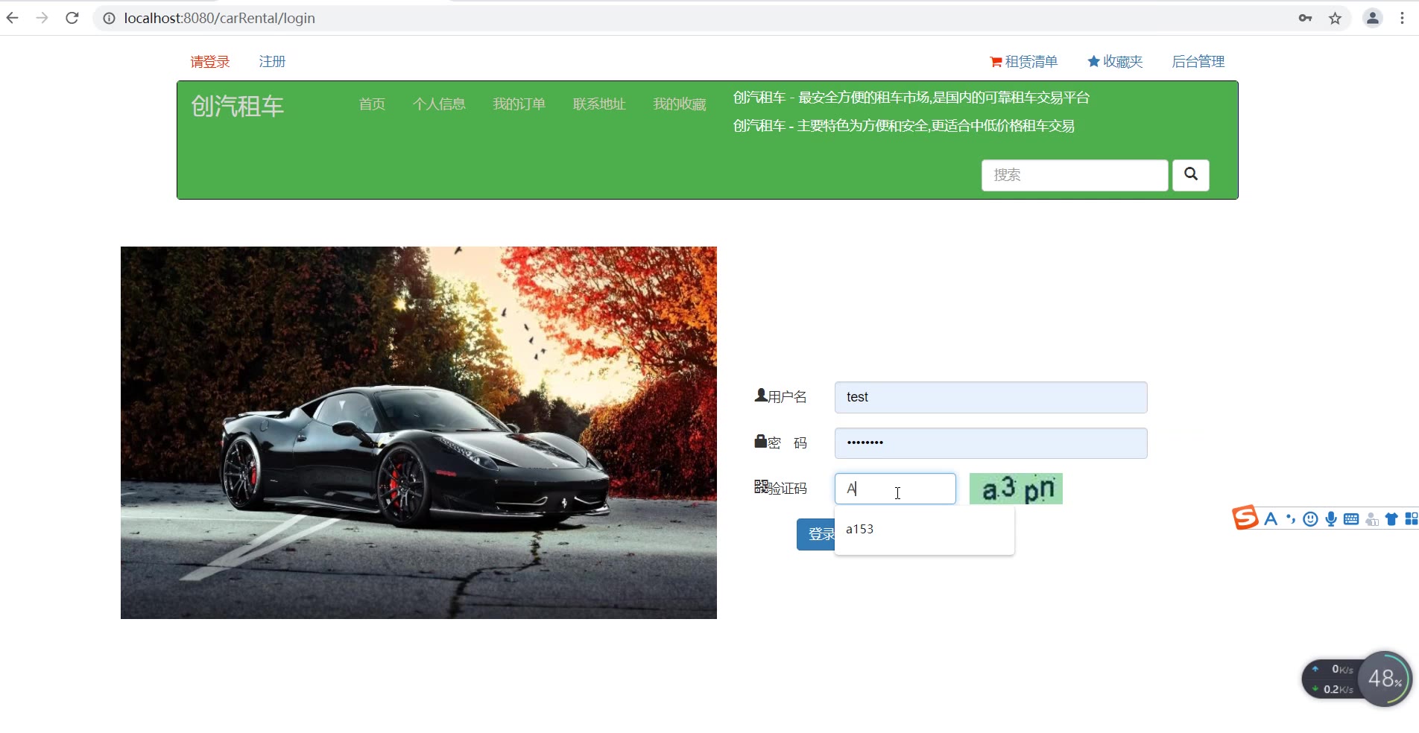Click the browser address bar URL

(x=219, y=18)
